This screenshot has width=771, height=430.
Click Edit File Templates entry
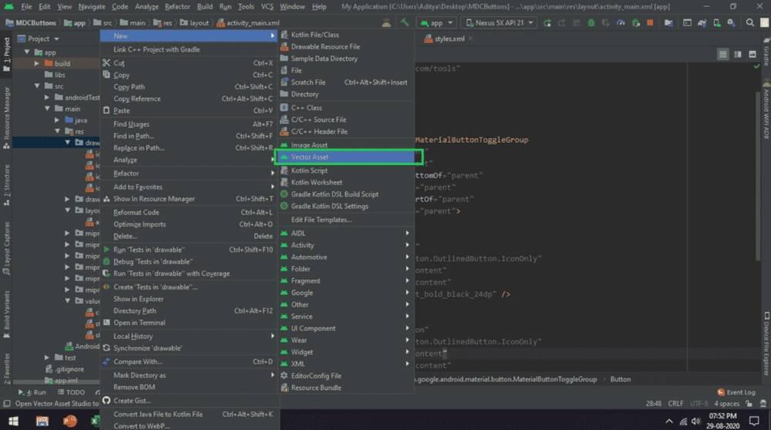[346, 220]
